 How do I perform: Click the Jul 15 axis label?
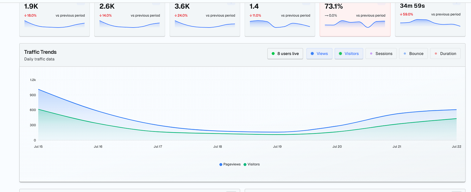38,147
